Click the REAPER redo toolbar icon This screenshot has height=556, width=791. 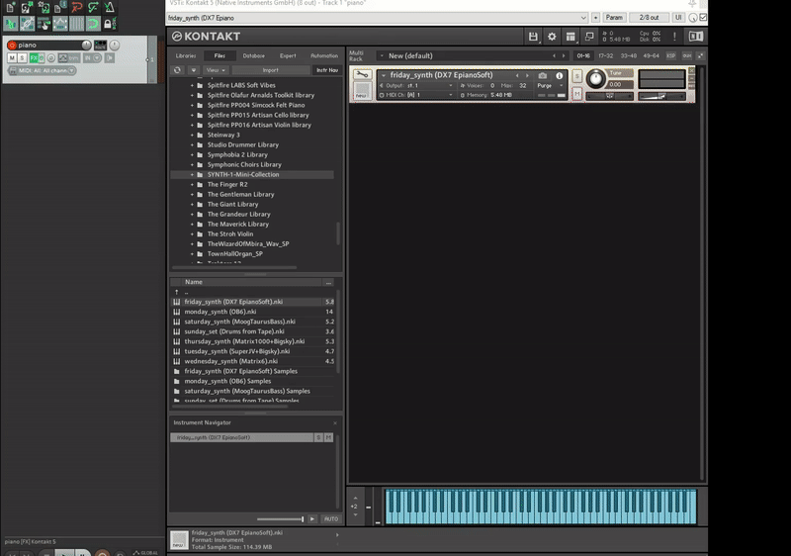[x=93, y=7]
